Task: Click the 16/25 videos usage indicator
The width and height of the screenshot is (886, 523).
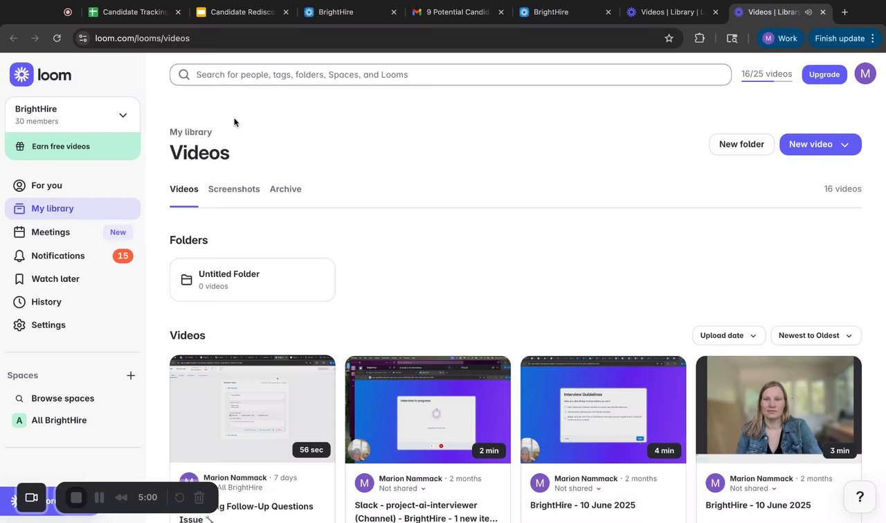Action: pos(766,74)
